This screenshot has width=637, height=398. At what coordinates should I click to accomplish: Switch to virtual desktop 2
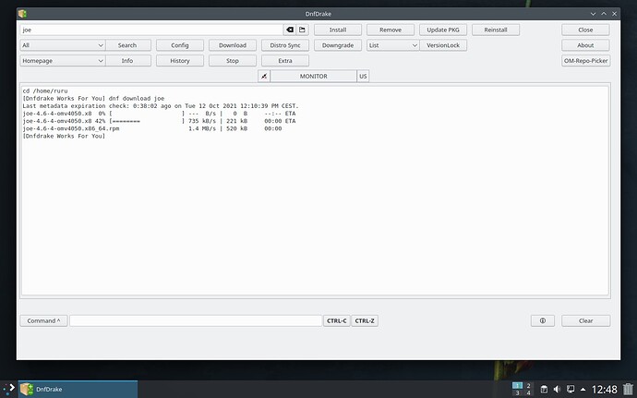[528, 385]
